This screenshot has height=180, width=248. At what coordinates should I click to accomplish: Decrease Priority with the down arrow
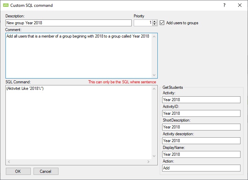point(155,24)
